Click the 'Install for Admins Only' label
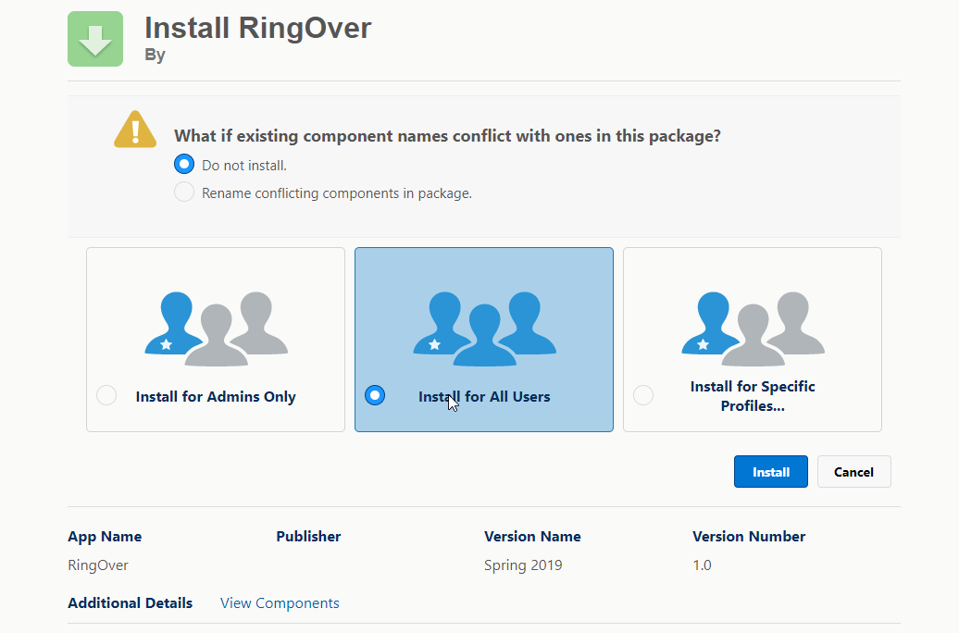Viewport: 959px width, 633px height. pos(216,396)
